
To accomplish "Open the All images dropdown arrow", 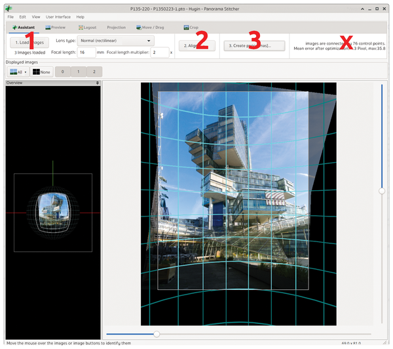I will point(26,72).
